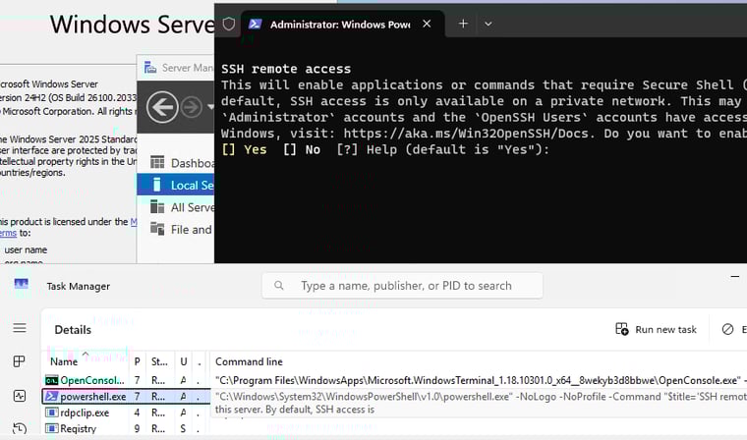
Task: Click the OpenConsole command line path cell
Action: (x=481, y=380)
